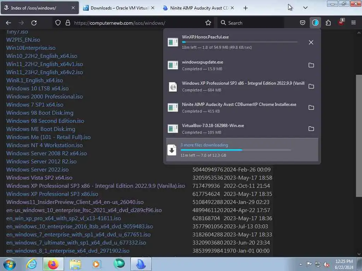The height and width of the screenshot is (271, 362).
Task: Click in the Search box
Action: pyautogui.click(x=251, y=23)
